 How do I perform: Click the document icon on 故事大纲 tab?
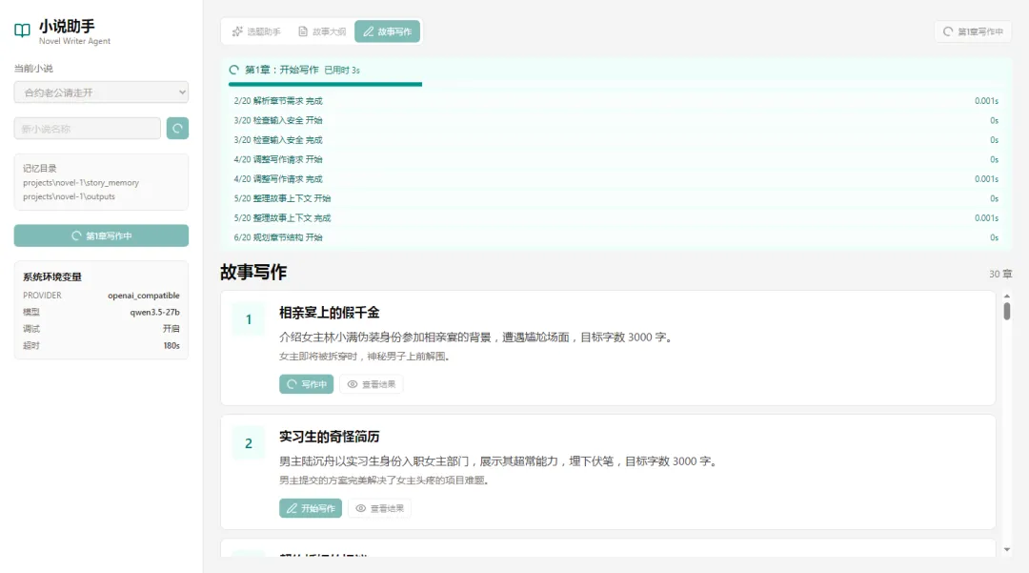(303, 31)
